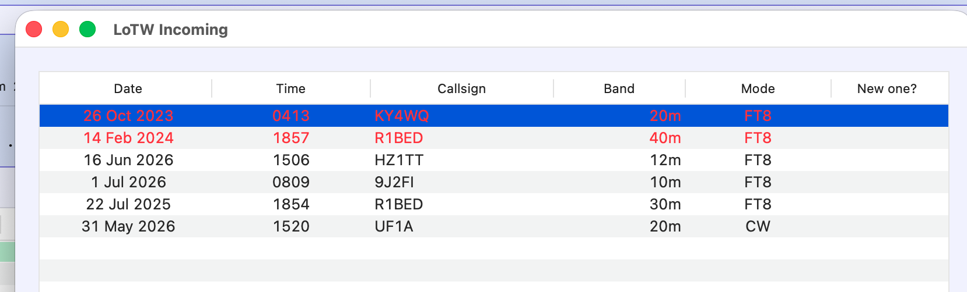Select the KY4WQ 26 Oct 2023 row
The image size is (967, 292).
[x=494, y=116]
